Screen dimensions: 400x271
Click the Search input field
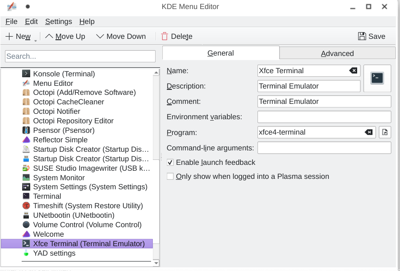80,56
